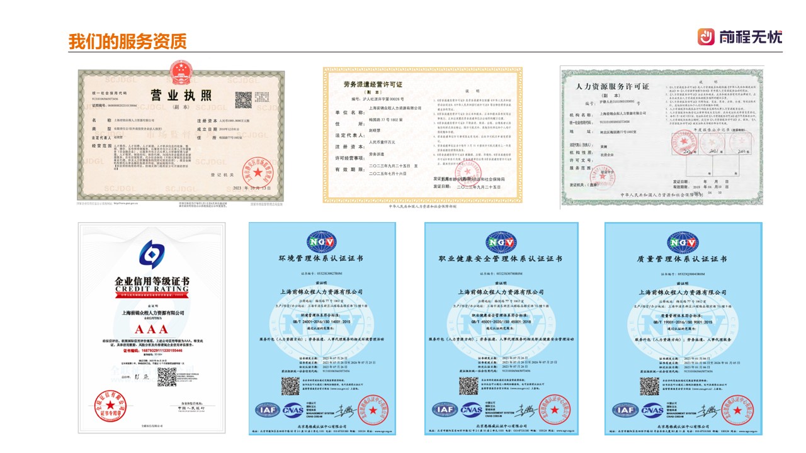806x453 pixels.
Task: Click the NGV logo on 职业健康安全管理体系认证证书
Action: pos(501,242)
